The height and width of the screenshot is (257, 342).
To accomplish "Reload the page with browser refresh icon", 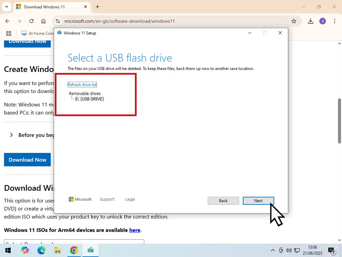I will (31, 21).
